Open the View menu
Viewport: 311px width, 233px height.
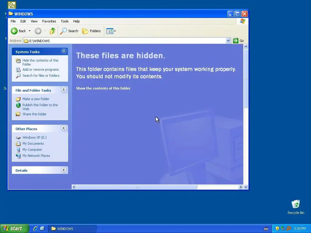click(34, 21)
